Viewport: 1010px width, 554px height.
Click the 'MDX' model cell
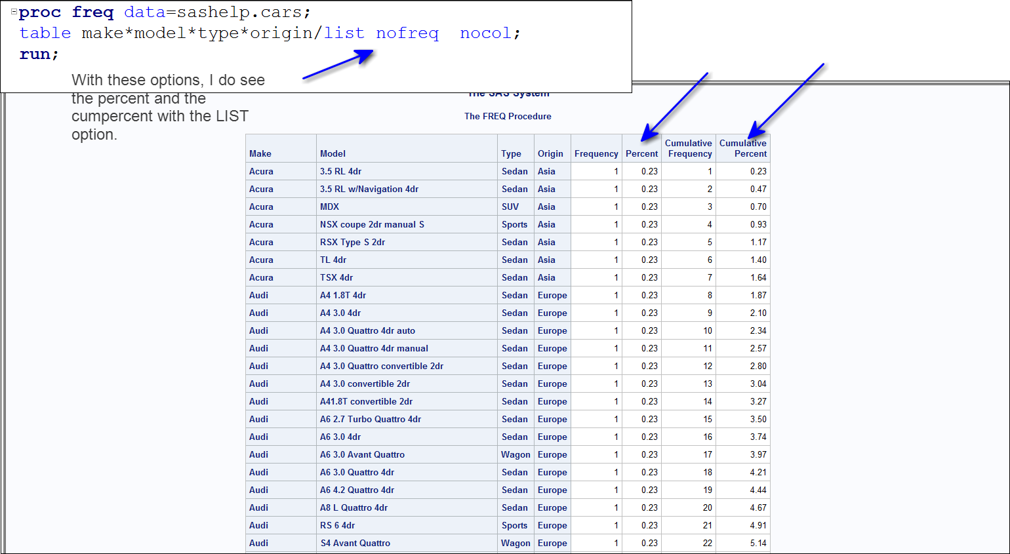[x=329, y=207]
